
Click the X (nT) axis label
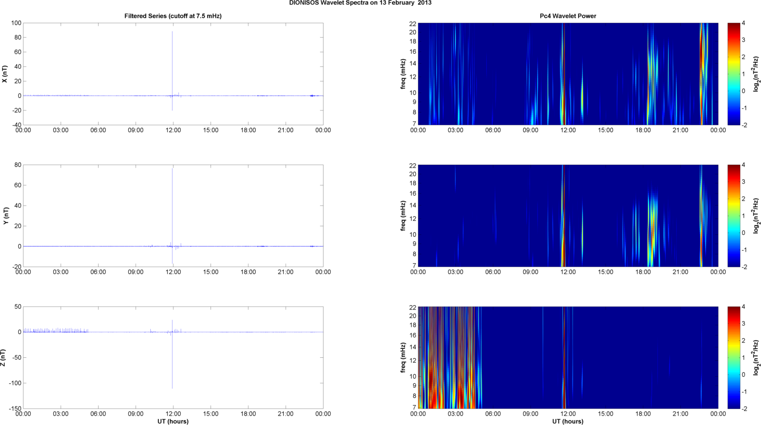coord(5,74)
